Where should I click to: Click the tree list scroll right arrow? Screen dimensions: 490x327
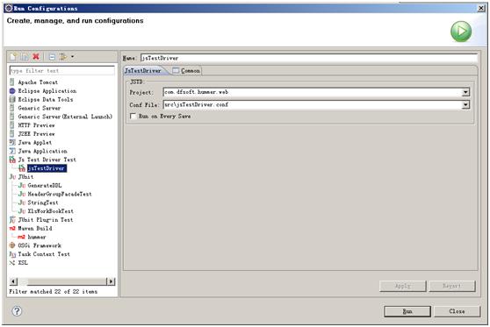tap(111, 281)
